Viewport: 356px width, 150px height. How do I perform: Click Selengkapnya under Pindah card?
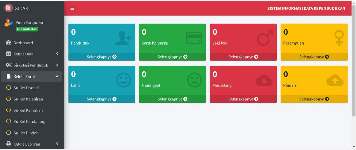pos(314,99)
